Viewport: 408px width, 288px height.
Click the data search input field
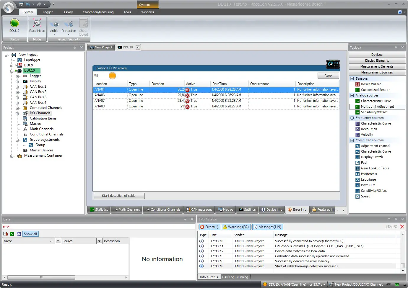tap(99, 227)
